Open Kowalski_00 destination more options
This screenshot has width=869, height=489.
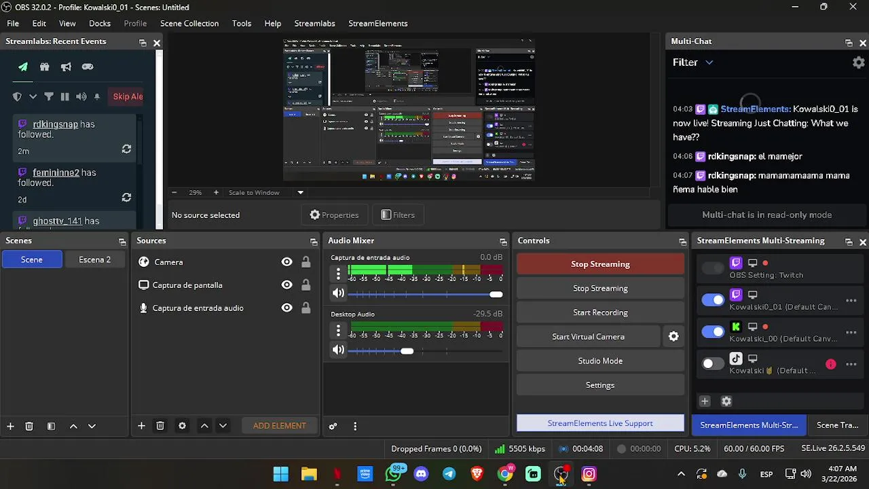[851, 332]
